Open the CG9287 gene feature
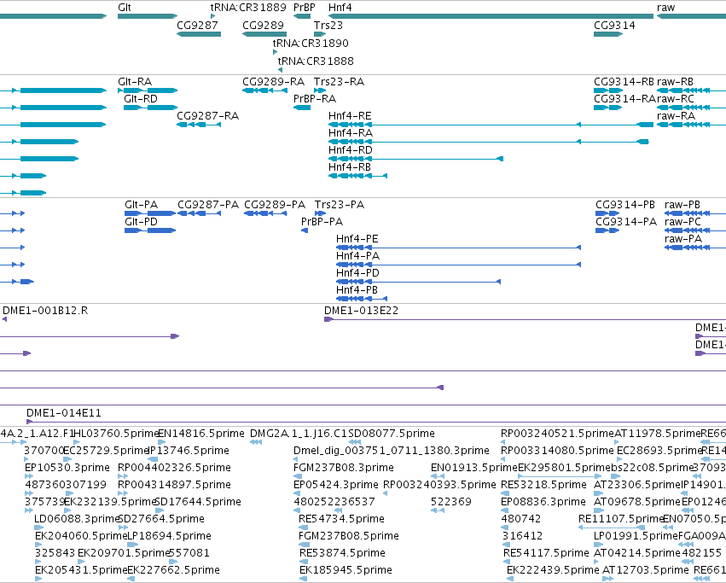 tap(199, 34)
